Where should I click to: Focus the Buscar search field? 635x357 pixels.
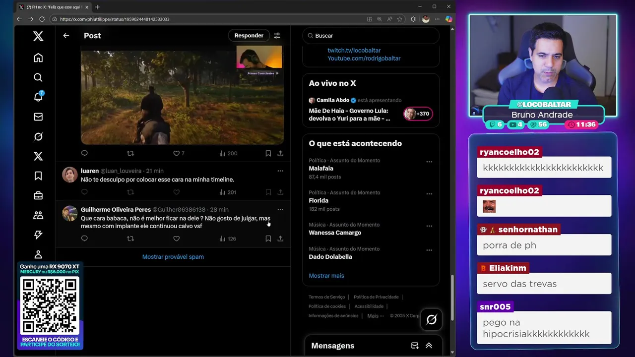coord(371,36)
